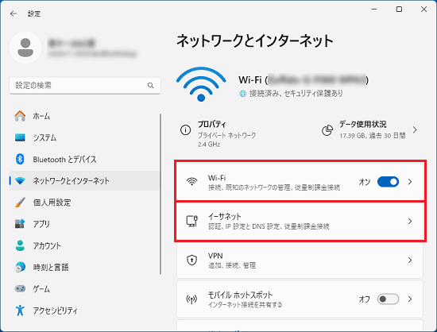Open モバイル ホットスポット settings row

(x=300, y=299)
